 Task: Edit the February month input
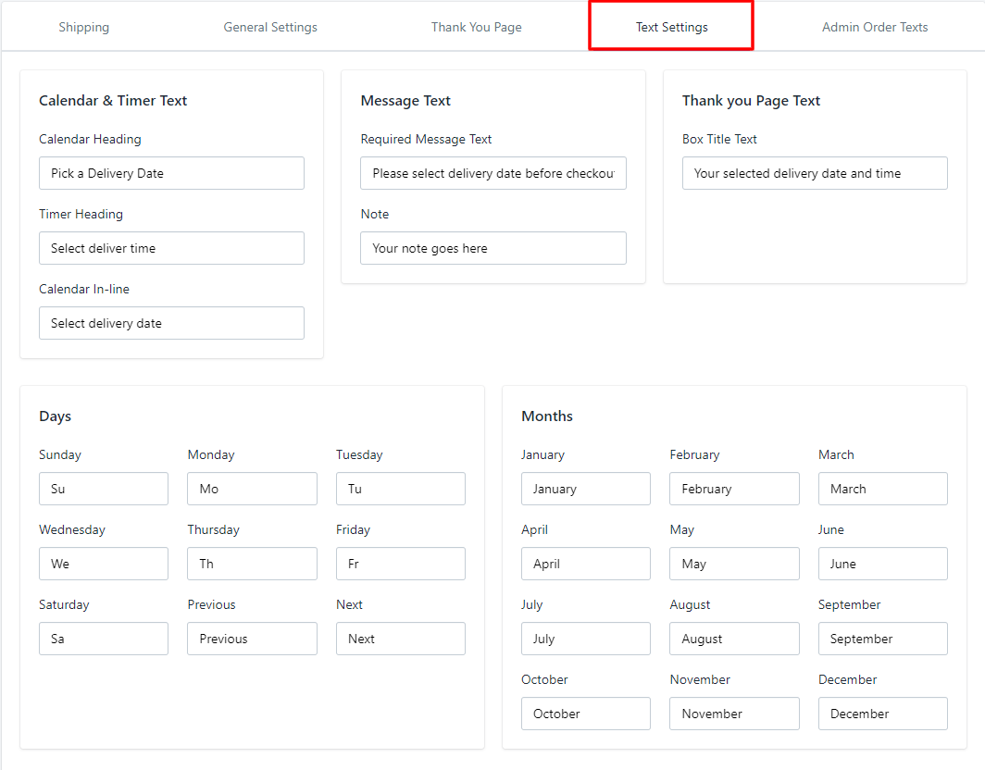tap(734, 489)
